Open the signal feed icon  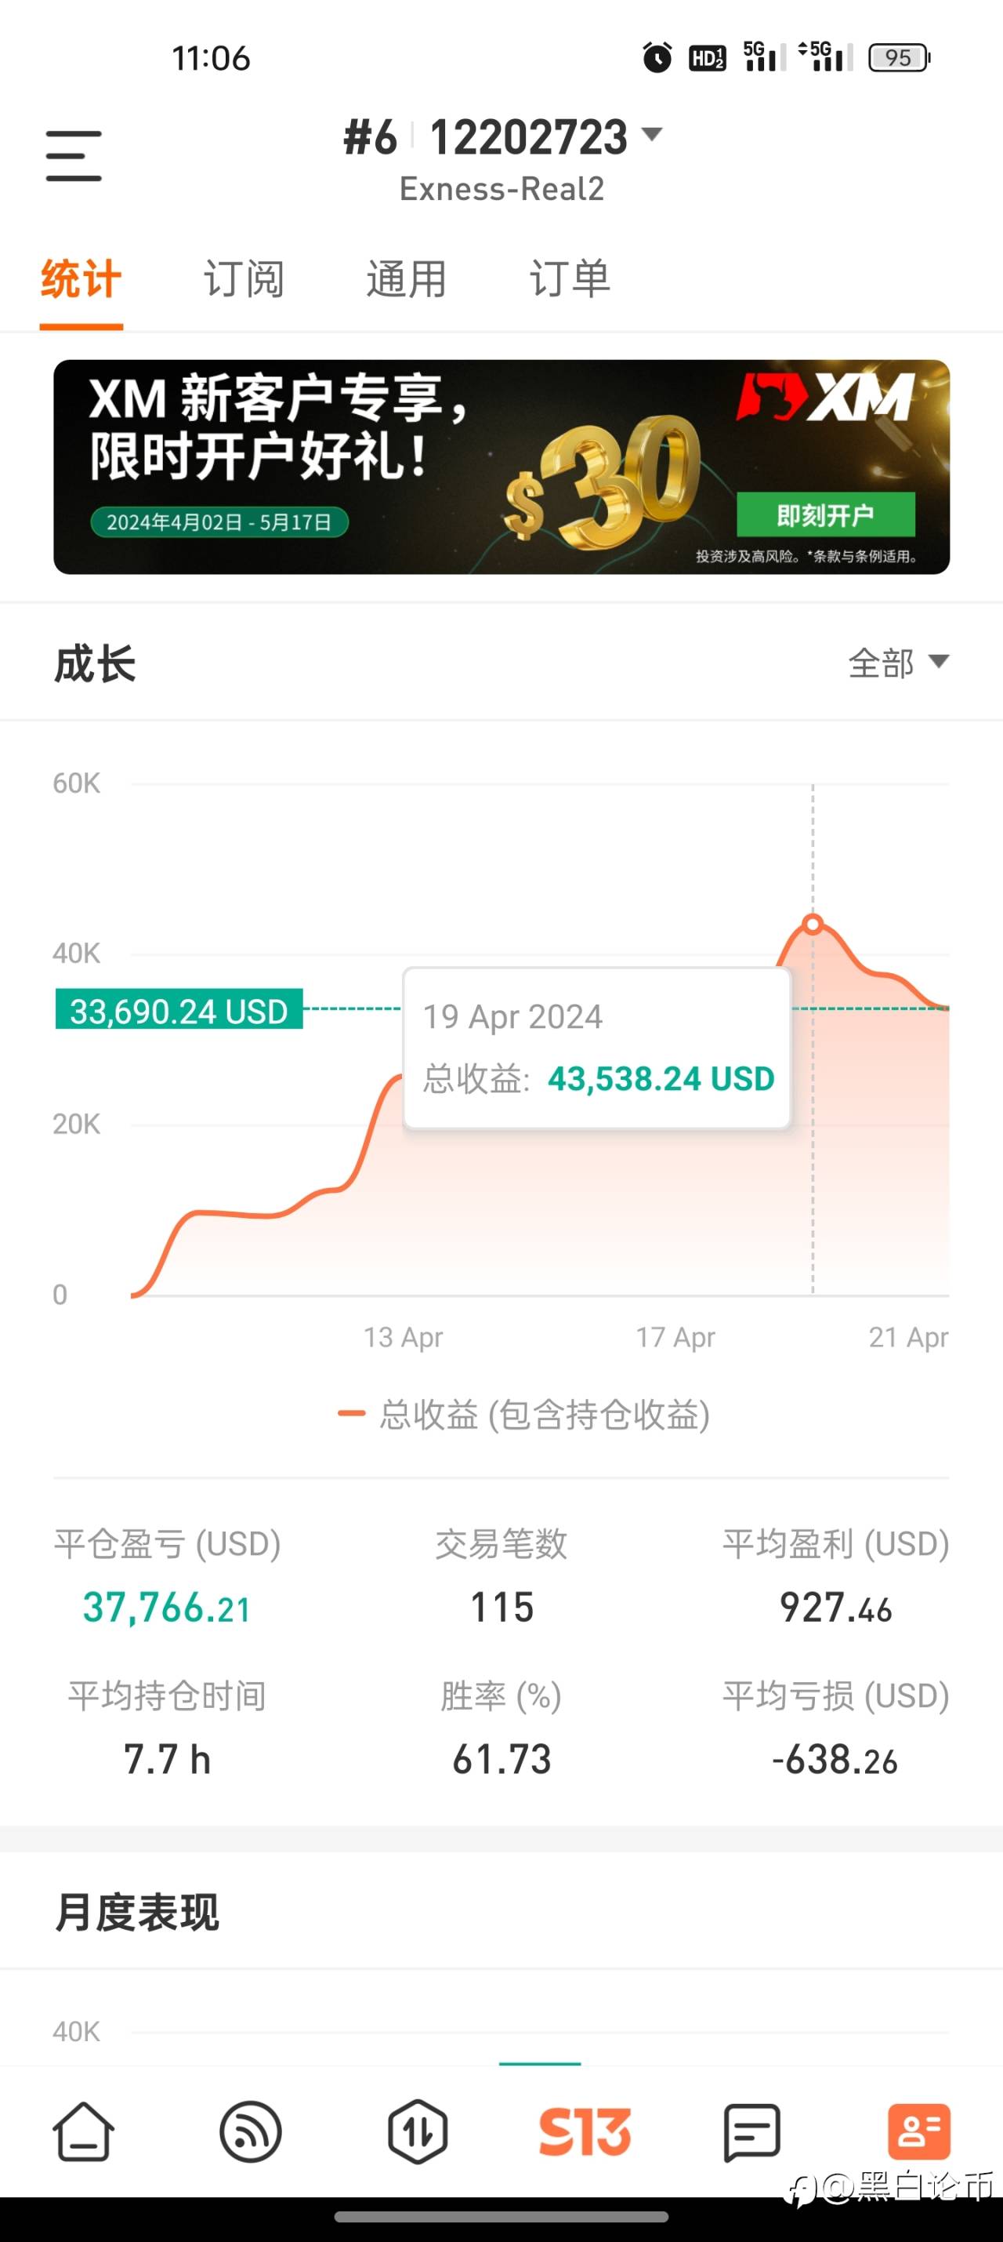[x=251, y=2132]
